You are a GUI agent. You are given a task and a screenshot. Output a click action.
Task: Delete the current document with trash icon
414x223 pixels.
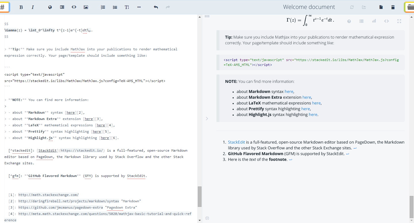click(393, 7)
